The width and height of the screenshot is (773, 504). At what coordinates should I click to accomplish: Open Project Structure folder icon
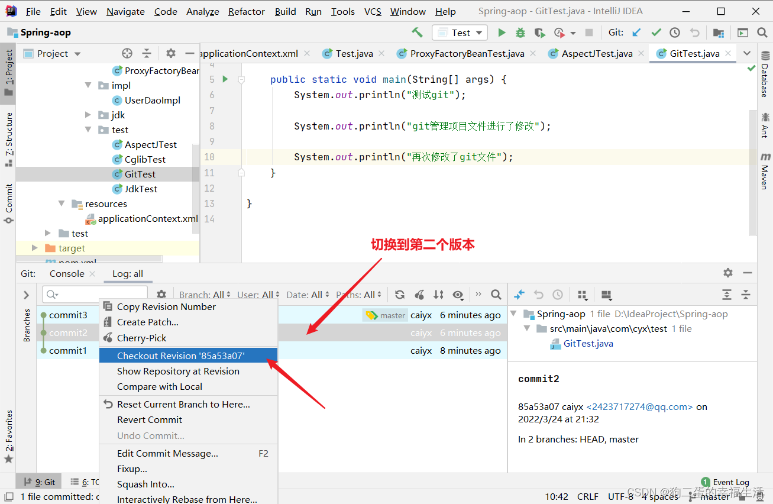point(718,33)
